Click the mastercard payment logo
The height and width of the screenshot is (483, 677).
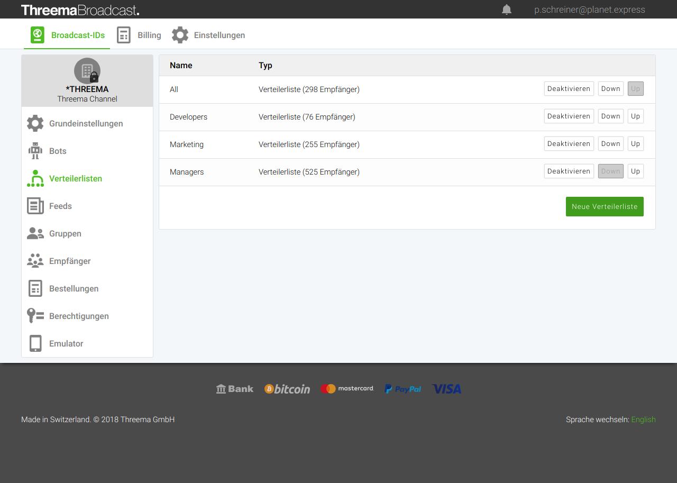347,388
